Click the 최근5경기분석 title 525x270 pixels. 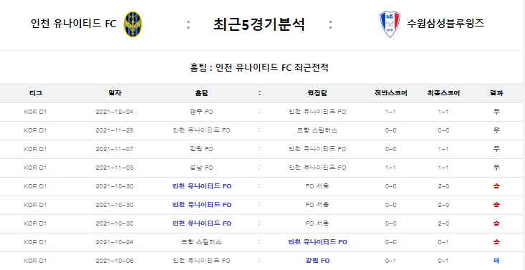tap(259, 24)
